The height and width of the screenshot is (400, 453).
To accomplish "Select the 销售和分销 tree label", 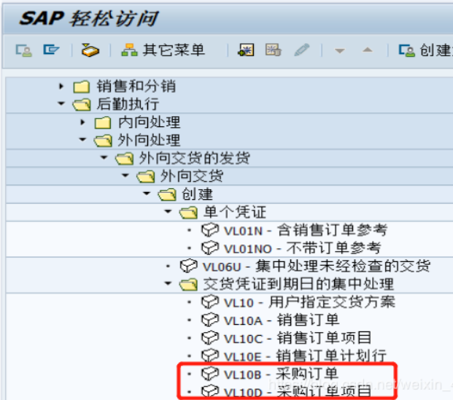I will 136,86.
